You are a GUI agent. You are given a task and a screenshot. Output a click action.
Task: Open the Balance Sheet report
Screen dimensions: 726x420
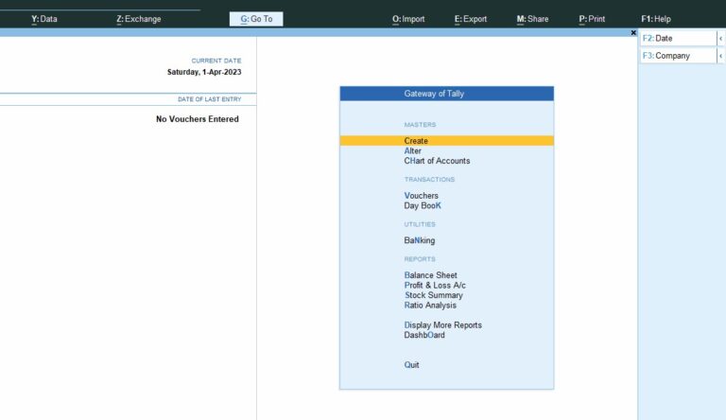pyautogui.click(x=430, y=276)
